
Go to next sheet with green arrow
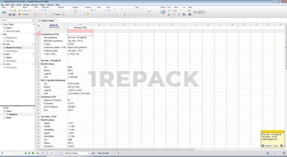[29, 153]
